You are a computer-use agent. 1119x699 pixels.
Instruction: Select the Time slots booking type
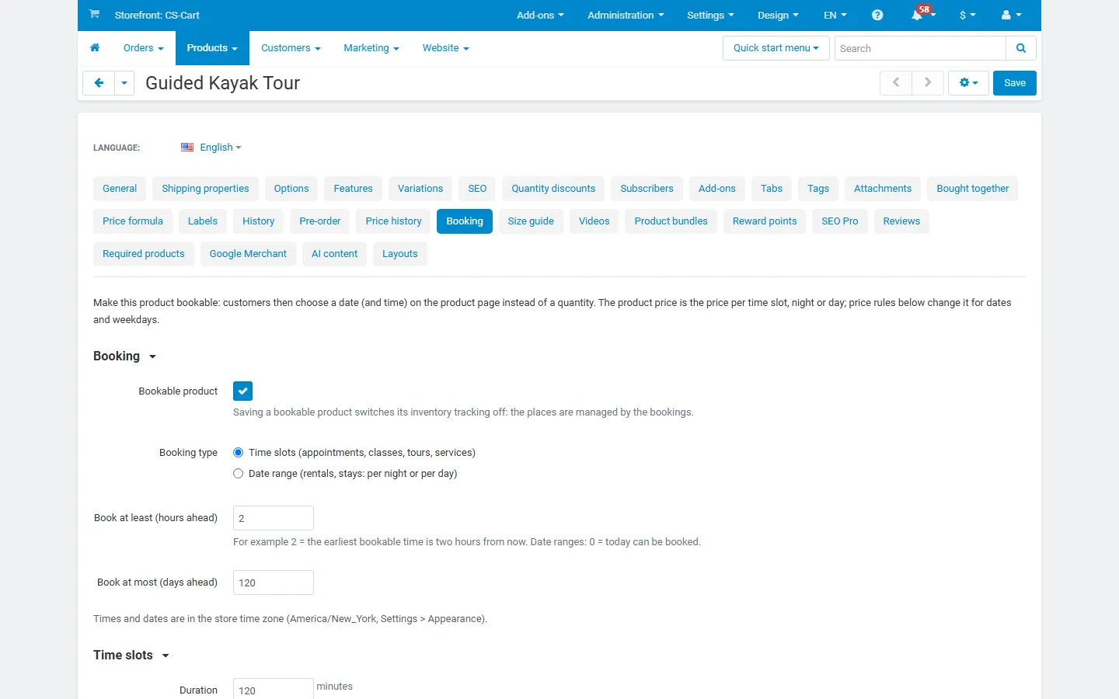239,453
